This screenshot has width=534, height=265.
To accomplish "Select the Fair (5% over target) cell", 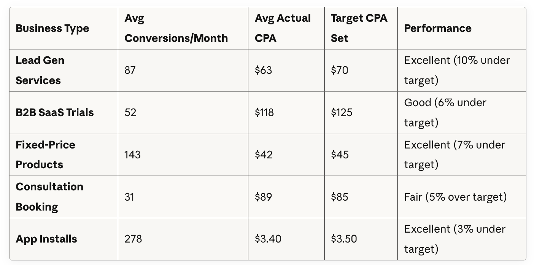I will 455,197.
